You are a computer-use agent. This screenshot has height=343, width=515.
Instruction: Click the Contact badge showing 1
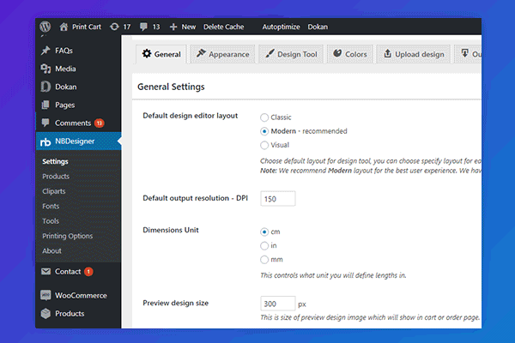coord(88,272)
